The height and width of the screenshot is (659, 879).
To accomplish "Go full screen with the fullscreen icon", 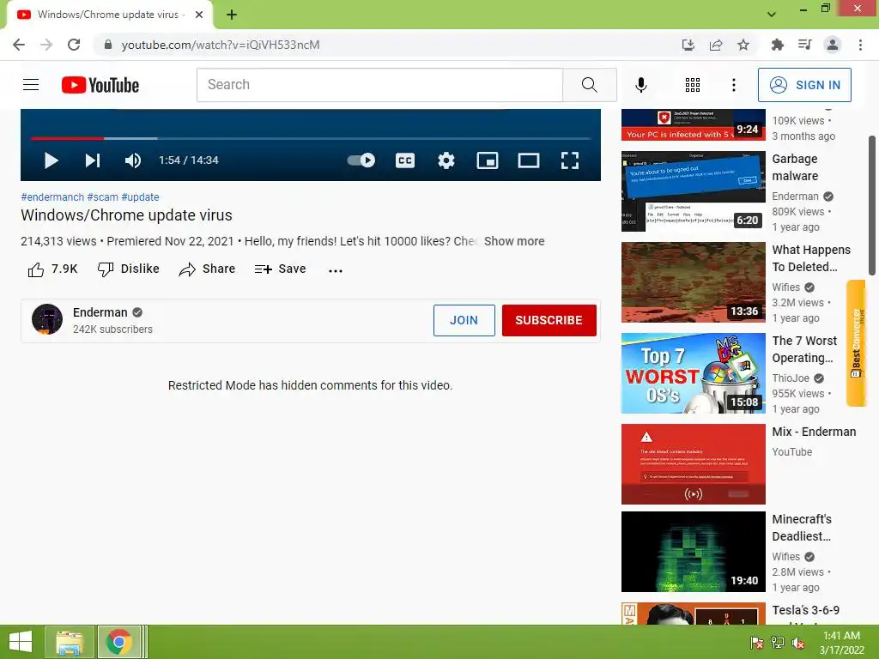I will point(570,160).
